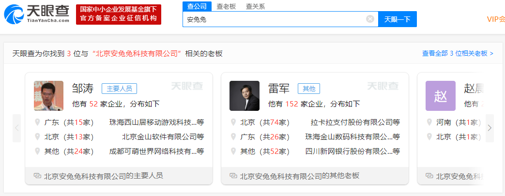Open 拉卡拉支付股份有限公司 company link

(355, 122)
